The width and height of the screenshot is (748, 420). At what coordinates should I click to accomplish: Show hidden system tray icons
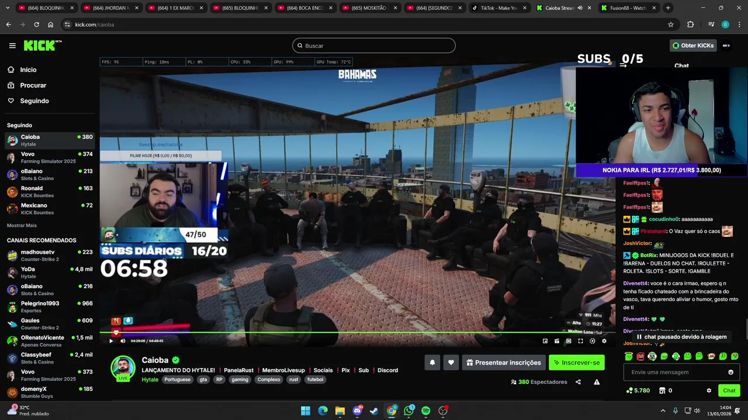663,411
